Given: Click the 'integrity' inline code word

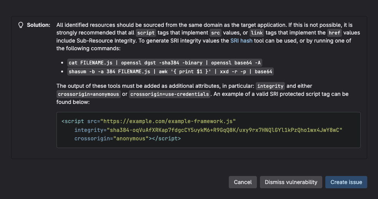Looking at the screenshot, I should click(x=270, y=86).
